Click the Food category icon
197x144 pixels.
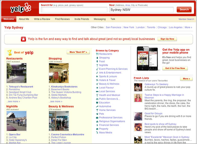(97, 61)
